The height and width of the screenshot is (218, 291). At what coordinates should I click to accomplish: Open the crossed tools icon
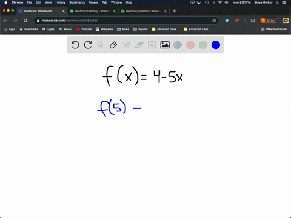click(x=126, y=45)
